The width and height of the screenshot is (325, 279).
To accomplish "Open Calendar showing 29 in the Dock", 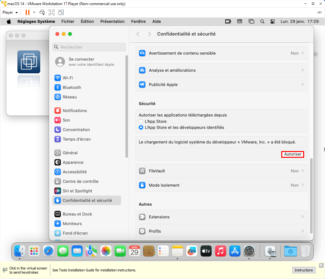I will [134, 251].
